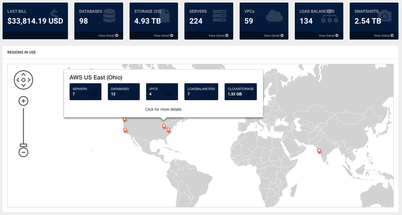
Task: Open View Detail for Storage (S3)
Action: point(164,35)
